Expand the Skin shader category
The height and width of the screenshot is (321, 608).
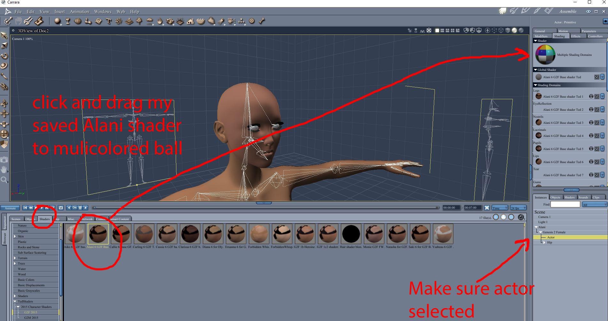coord(15,236)
